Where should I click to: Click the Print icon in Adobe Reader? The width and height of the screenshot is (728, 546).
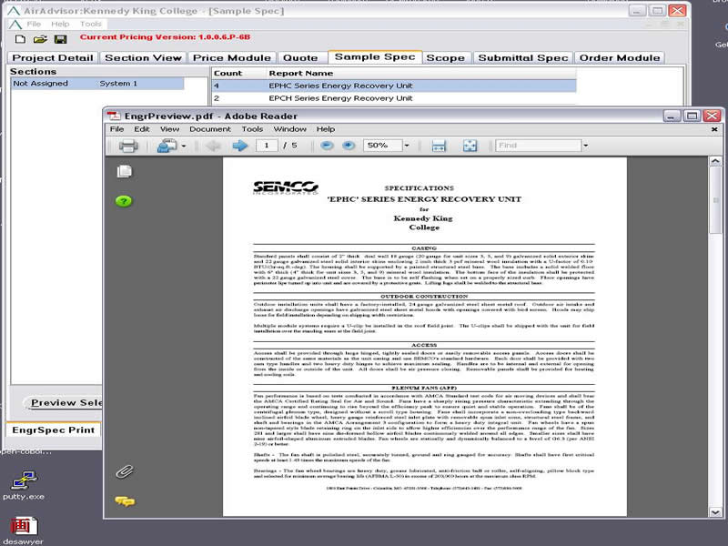pos(127,146)
